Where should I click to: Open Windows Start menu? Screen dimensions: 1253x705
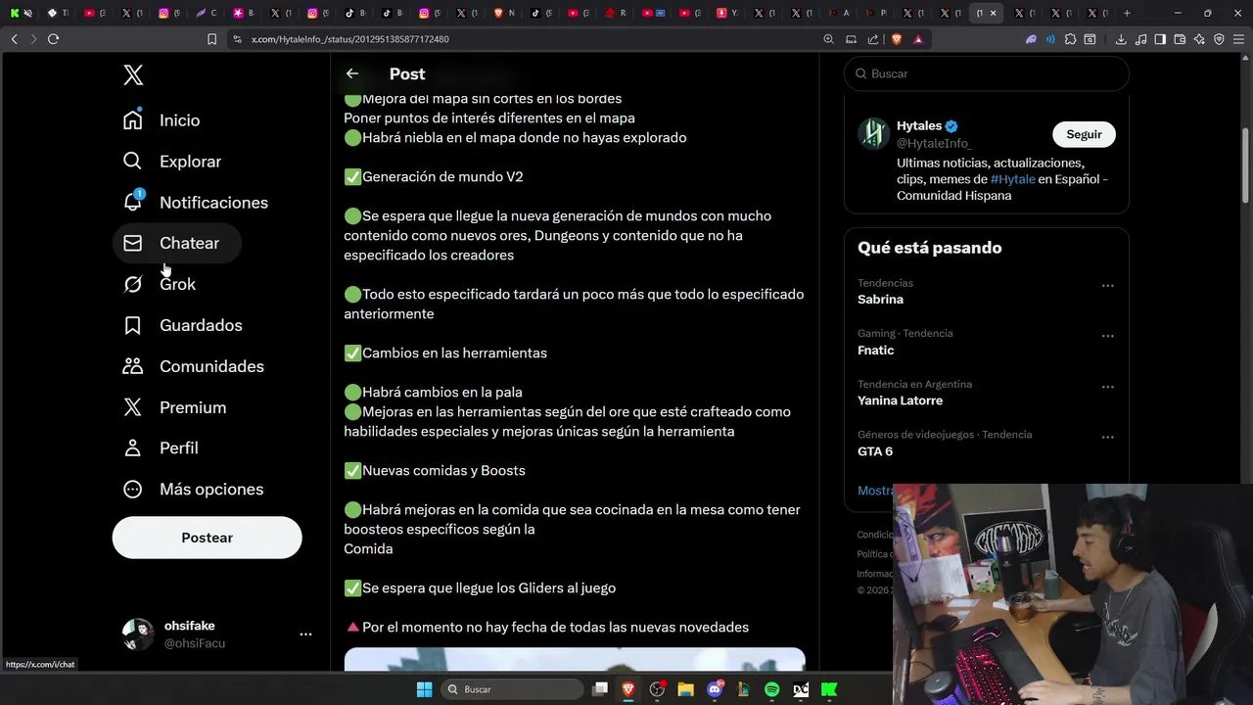click(x=424, y=689)
